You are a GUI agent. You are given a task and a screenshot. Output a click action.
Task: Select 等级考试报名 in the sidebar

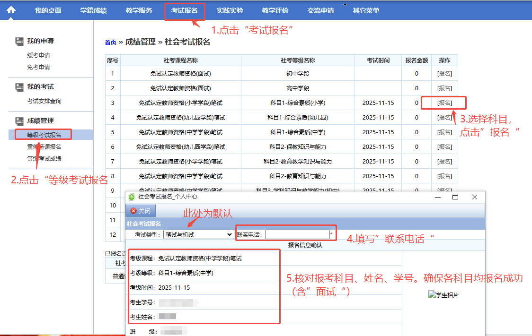click(x=44, y=135)
